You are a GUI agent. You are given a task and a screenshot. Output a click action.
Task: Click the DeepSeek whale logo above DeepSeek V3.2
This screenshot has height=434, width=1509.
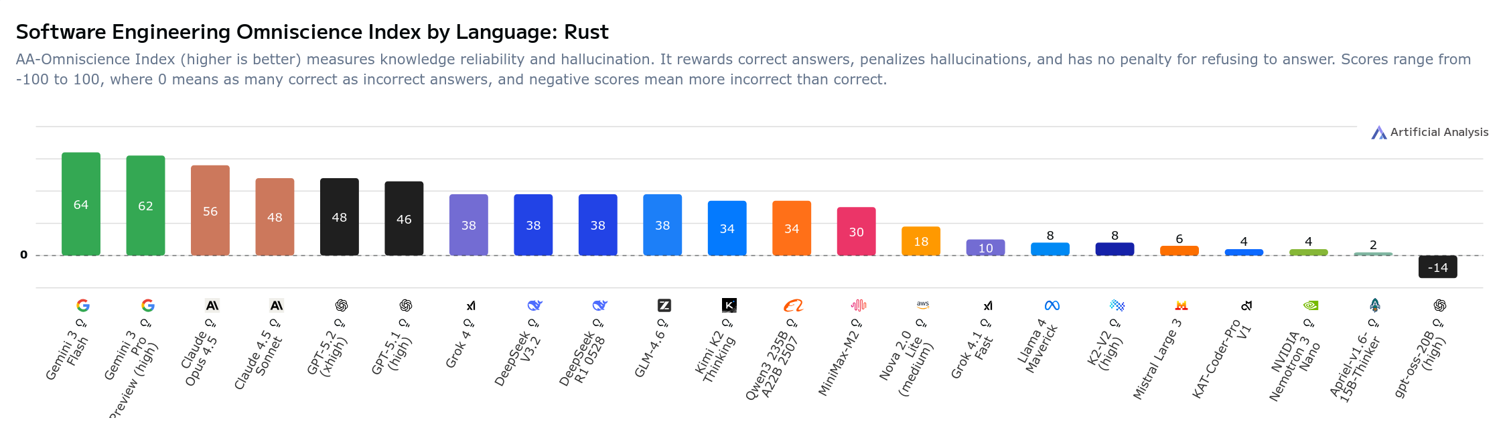click(x=534, y=305)
